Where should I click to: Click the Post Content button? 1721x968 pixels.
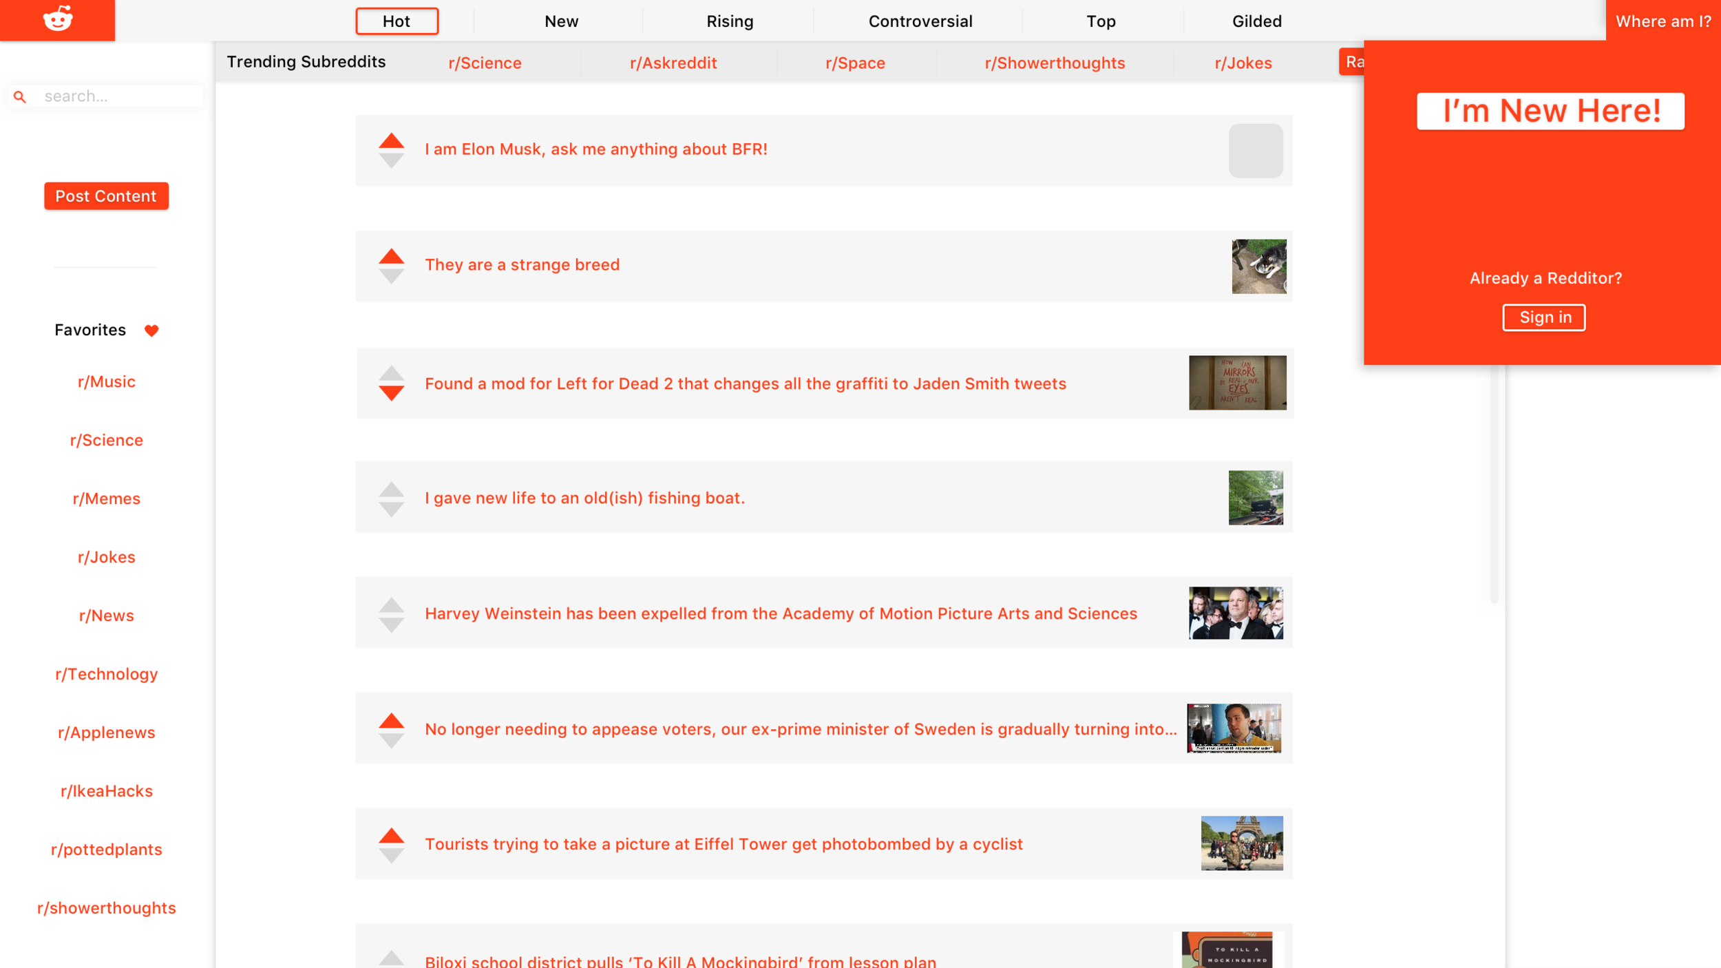coord(106,196)
